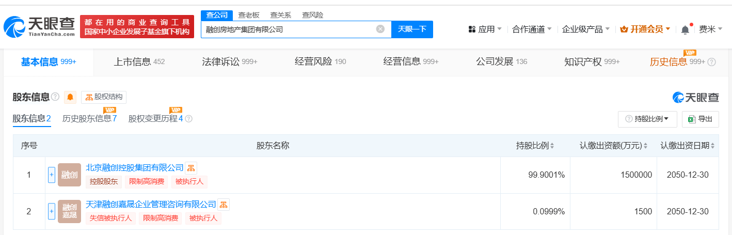Select the 查老板 search tab
Image resolution: width=732 pixels, height=235 pixels.
coord(249,15)
